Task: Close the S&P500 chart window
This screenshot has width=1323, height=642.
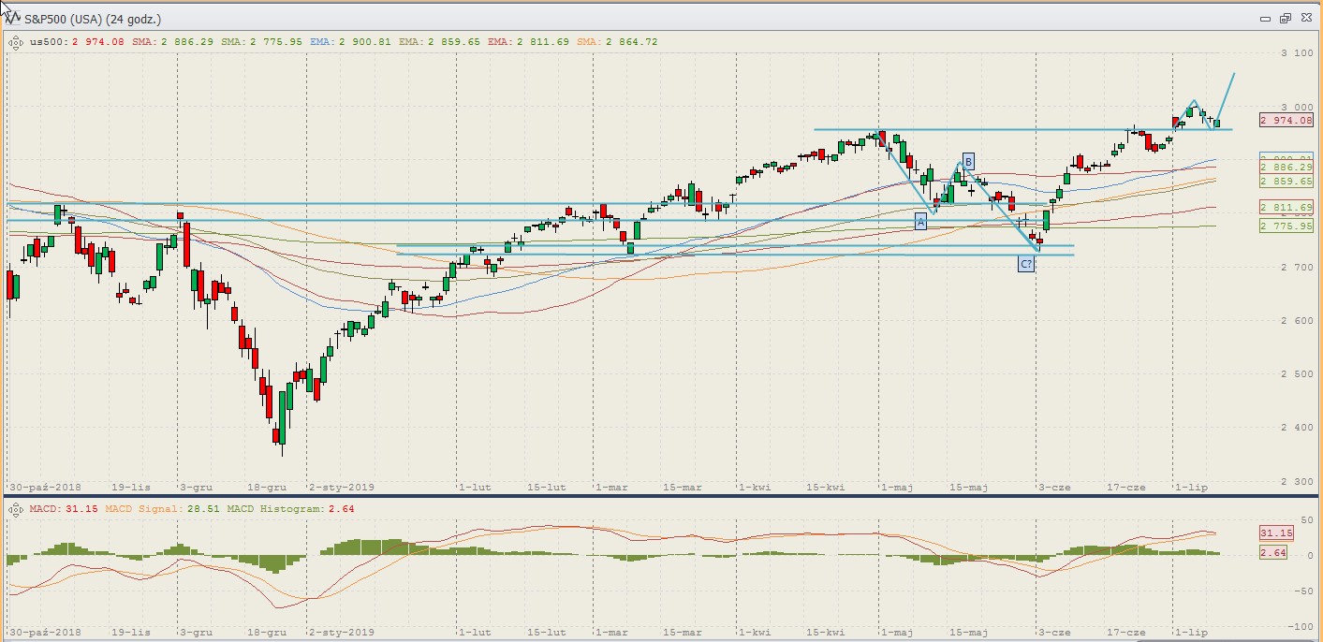Action: coord(1304,18)
